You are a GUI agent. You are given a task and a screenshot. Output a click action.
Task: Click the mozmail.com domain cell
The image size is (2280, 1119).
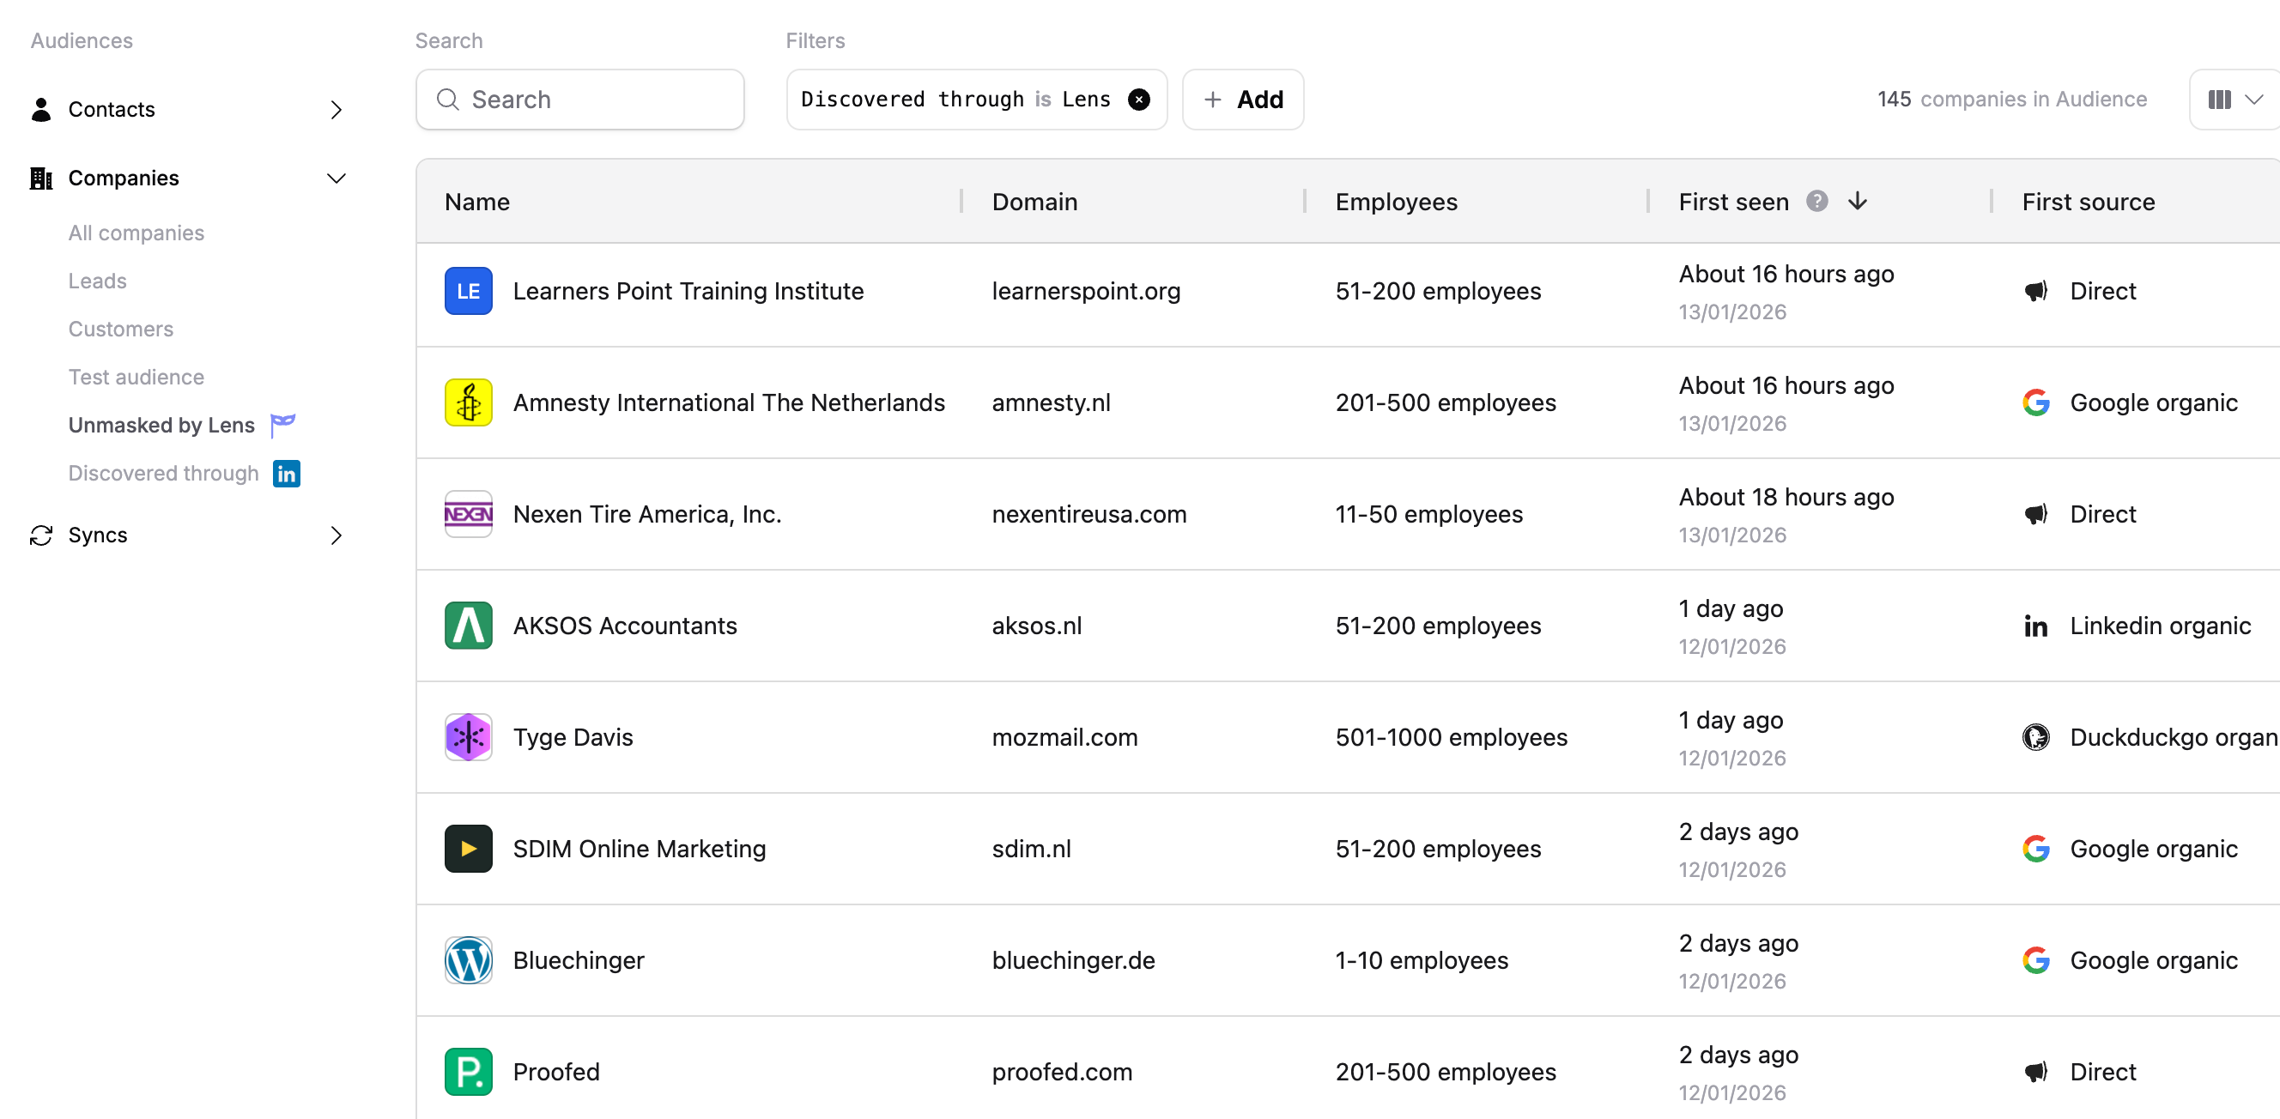(x=1064, y=737)
